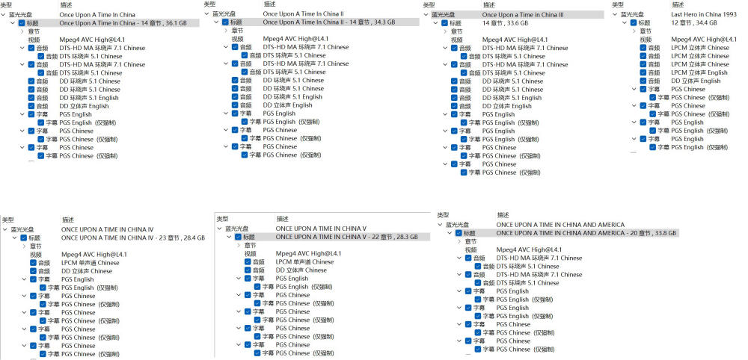The width and height of the screenshot is (748, 360).
Task: Disable LPCM 单声道 Chinese audio in China IV panel
Action: pyautogui.click(x=34, y=263)
